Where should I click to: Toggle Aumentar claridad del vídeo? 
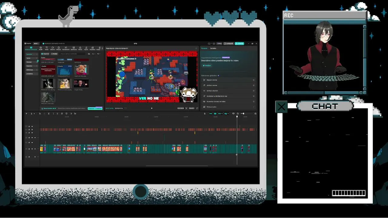click(253, 101)
